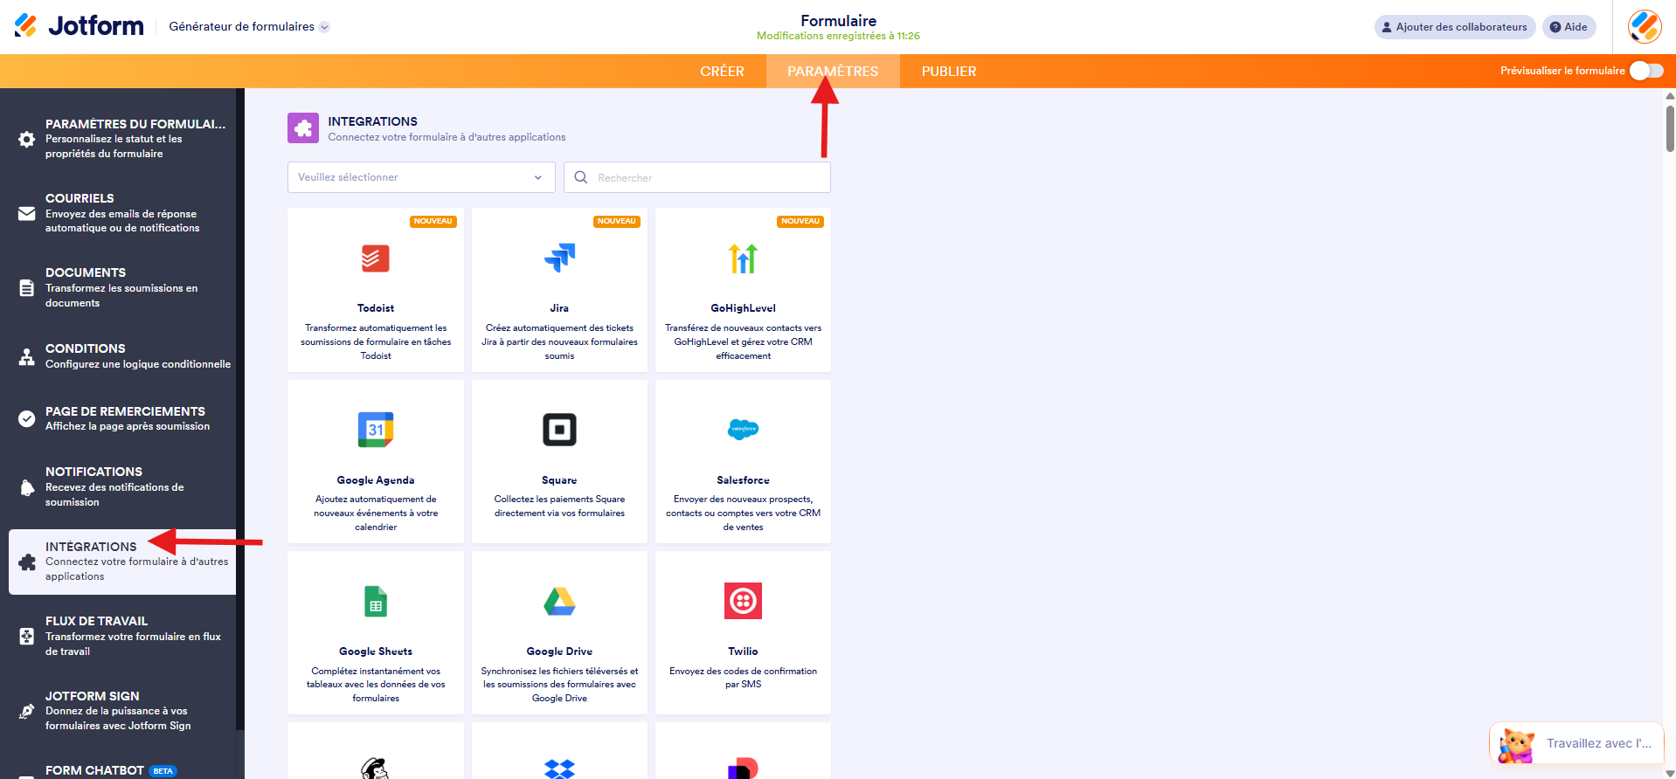The width and height of the screenshot is (1676, 779).
Task: Click the Square payments icon
Action: point(559,430)
